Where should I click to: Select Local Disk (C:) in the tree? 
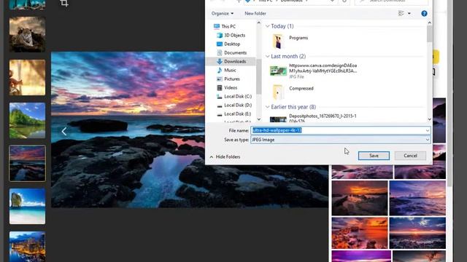tap(238, 97)
